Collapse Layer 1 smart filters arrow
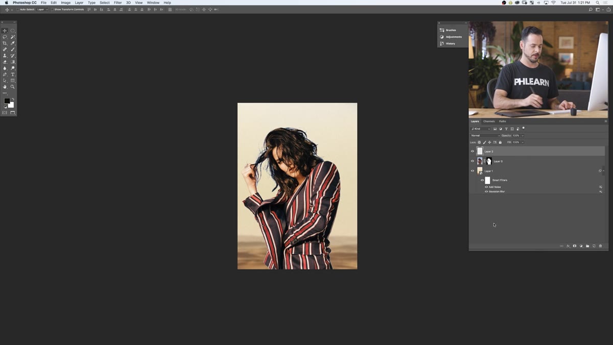Image resolution: width=613 pixels, height=345 pixels. [x=604, y=171]
